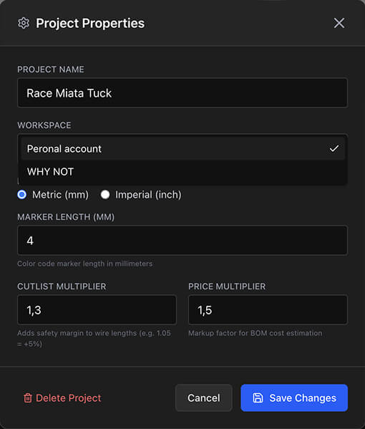Click the gear icon beside Project Properties
The image size is (365, 429).
[24, 23]
